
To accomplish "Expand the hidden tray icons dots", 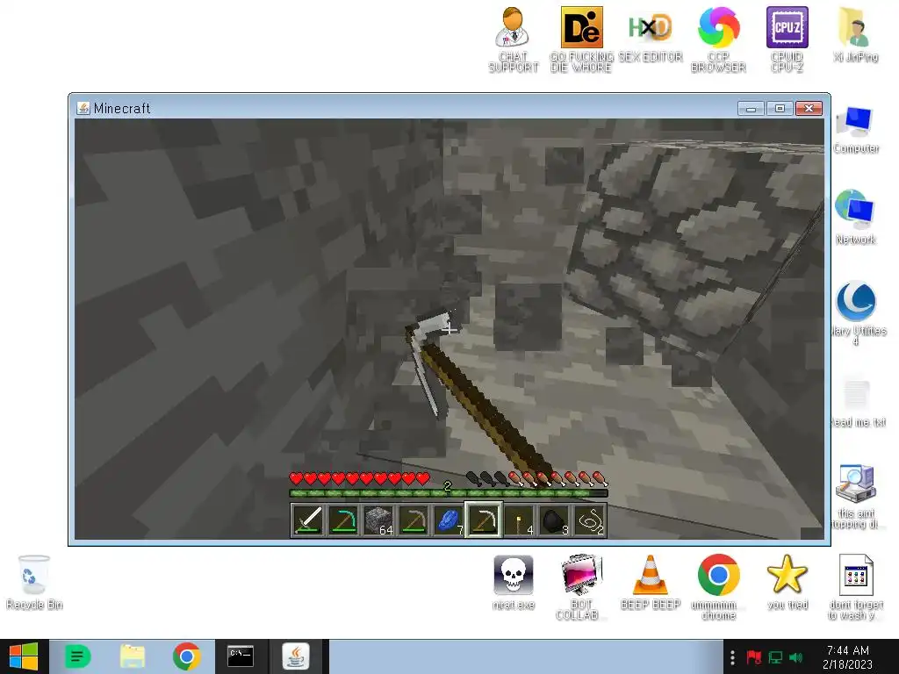I will pos(732,657).
